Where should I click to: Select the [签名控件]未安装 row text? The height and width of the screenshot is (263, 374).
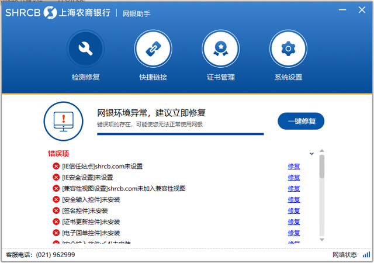(x=85, y=210)
